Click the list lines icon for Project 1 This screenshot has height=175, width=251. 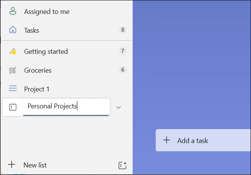(13, 89)
